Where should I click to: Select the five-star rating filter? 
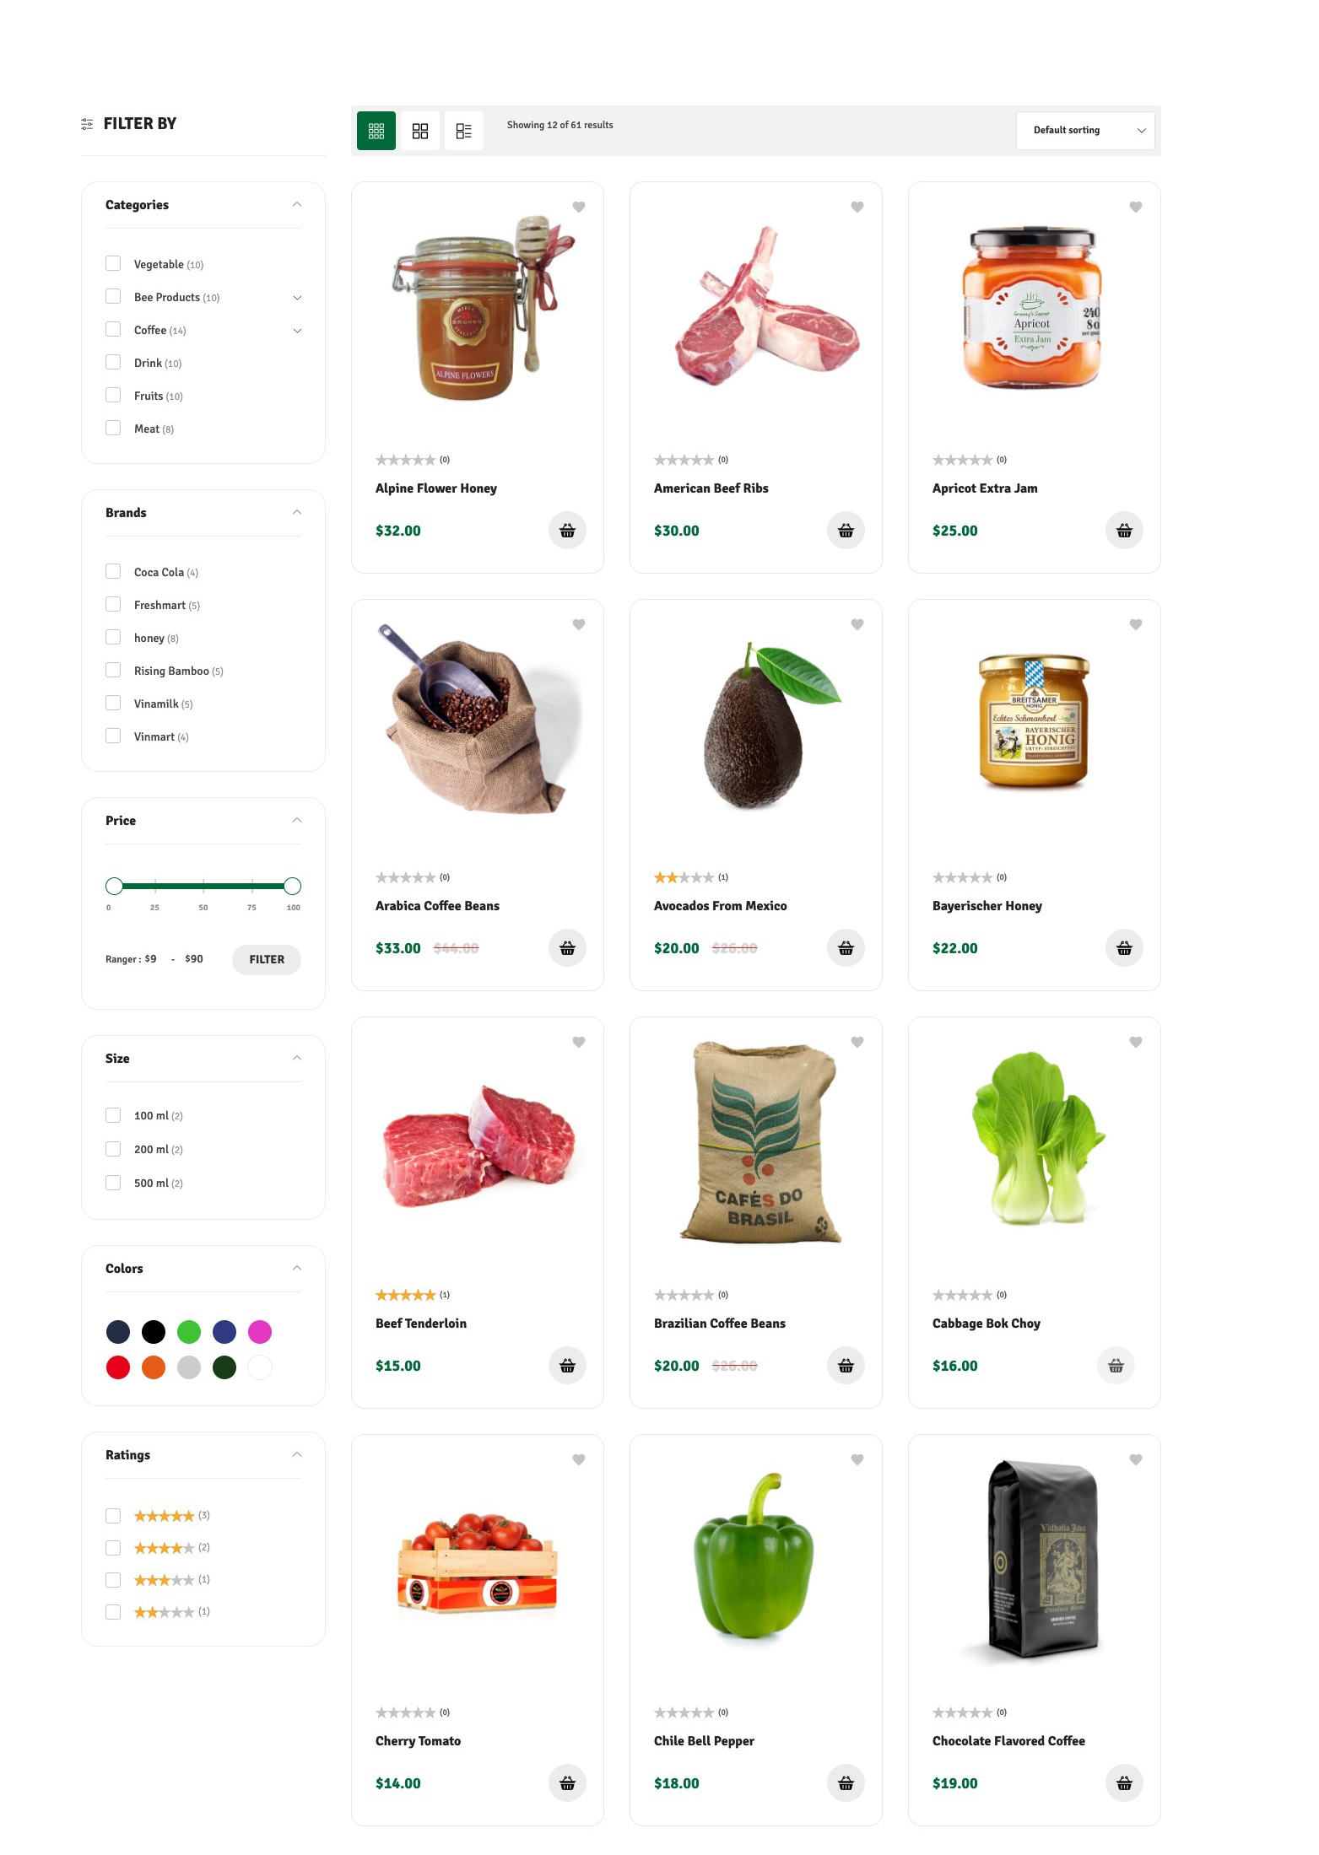[113, 1516]
